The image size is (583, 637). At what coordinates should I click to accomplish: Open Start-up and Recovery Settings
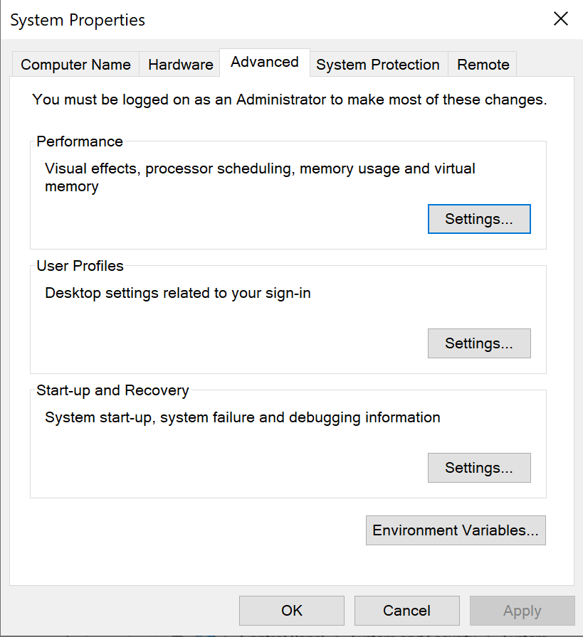tap(478, 468)
